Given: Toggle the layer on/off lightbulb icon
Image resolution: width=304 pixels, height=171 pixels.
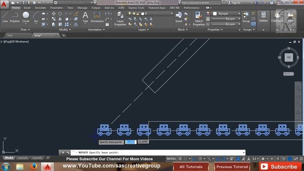Looking at the screenshot, I should [130, 14].
